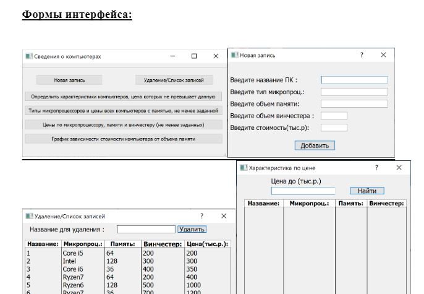Screen dimensions: 424x294
Task: Click 'Цены по микропроцессору, памяти и винчестеру' button
Action: 122,124
